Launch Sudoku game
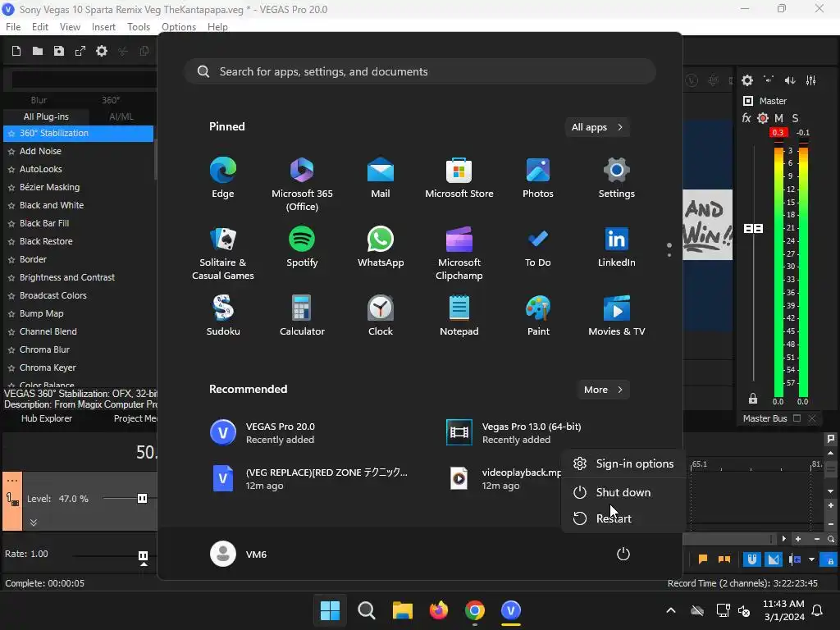The width and height of the screenshot is (840, 630). pos(223,316)
